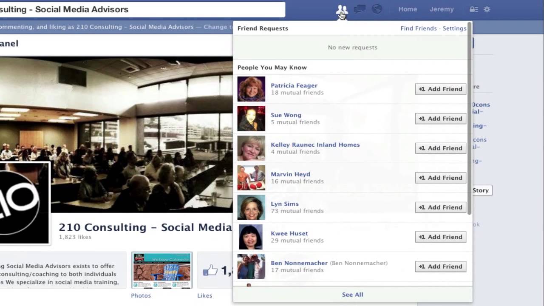
Task: Click '17 mutual friends' under Ben Nonnemacher
Action: (297, 270)
